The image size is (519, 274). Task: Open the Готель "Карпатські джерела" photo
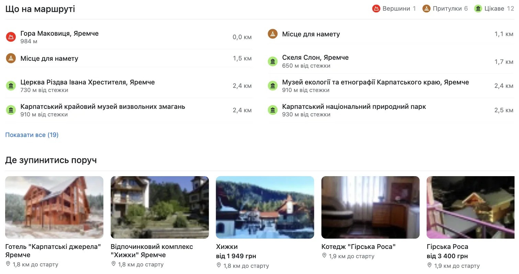click(x=54, y=207)
